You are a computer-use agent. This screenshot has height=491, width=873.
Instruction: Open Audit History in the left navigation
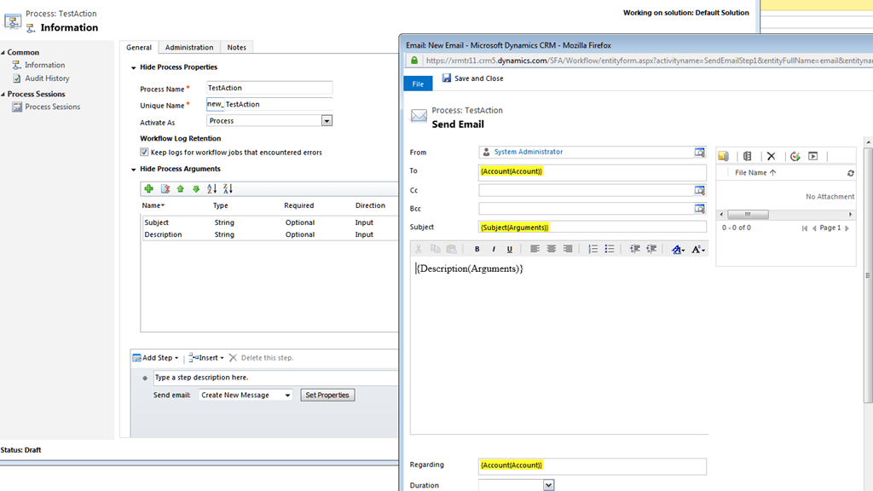coord(47,78)
